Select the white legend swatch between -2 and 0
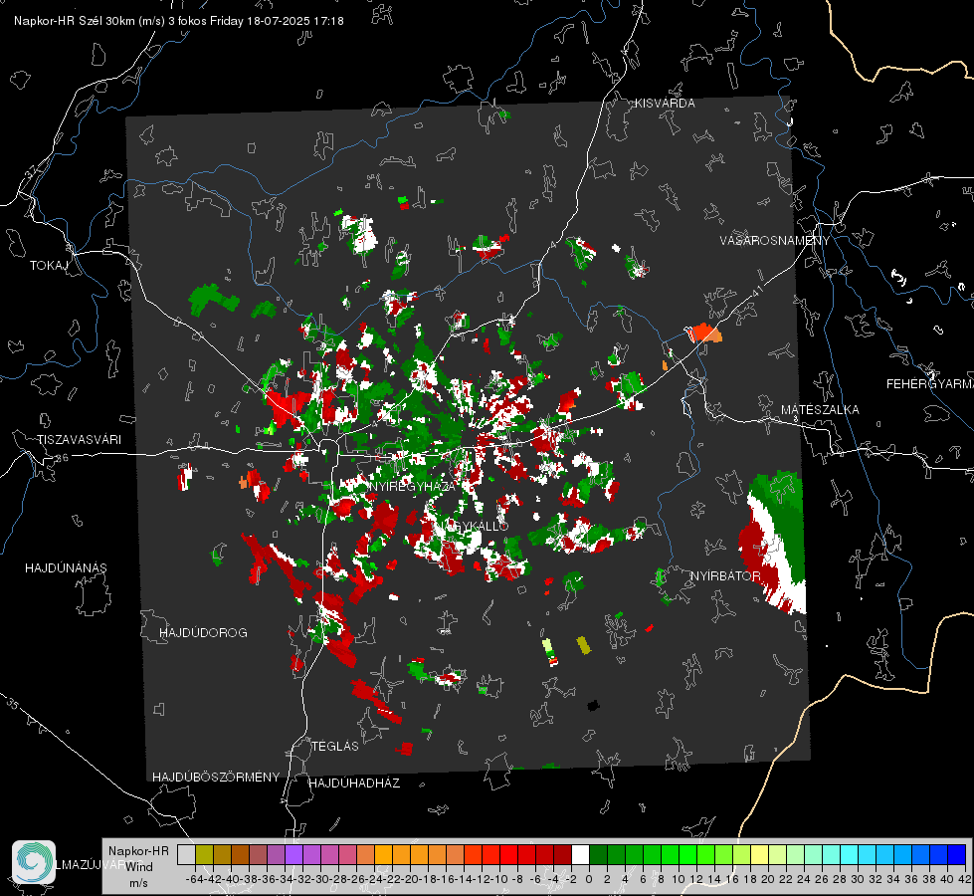This screenshot has width=974, height=896. [x=580, y=855]
